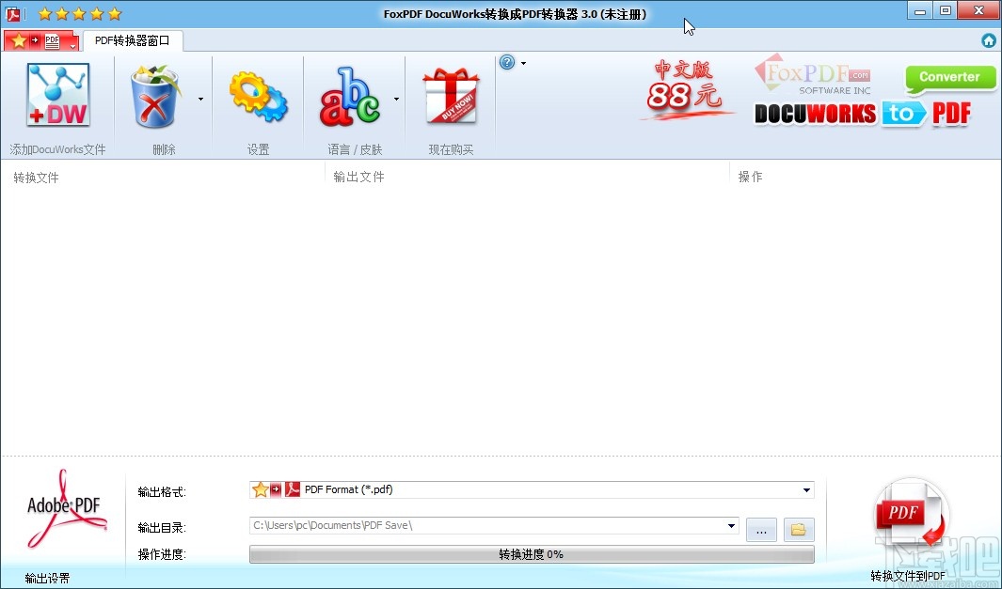
Task: Click the blue help question mark icon
Action: point(507,61)
